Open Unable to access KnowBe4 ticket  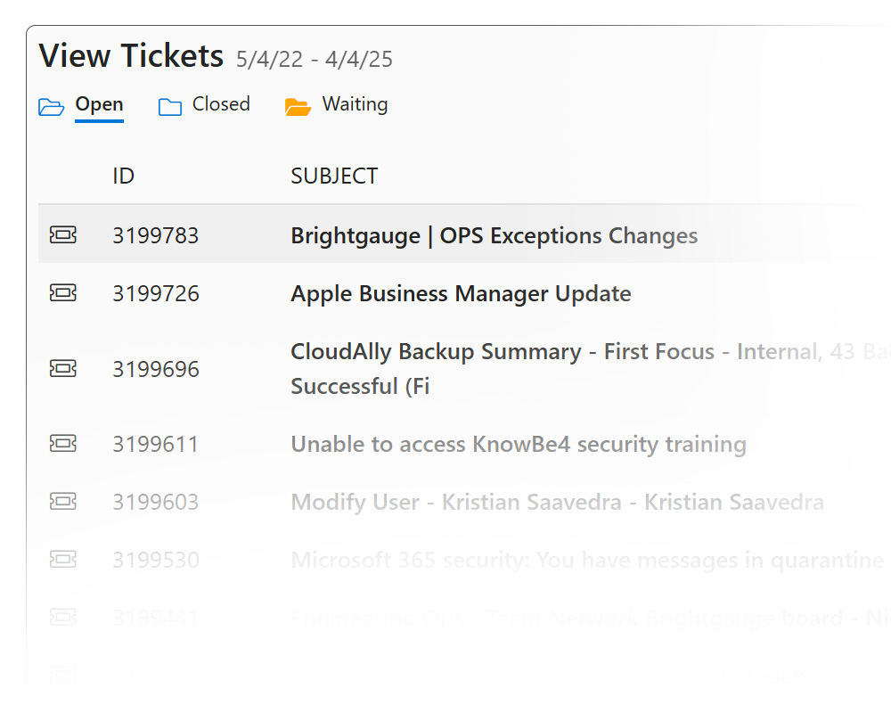pyautogui.click(x=518, y=444)
